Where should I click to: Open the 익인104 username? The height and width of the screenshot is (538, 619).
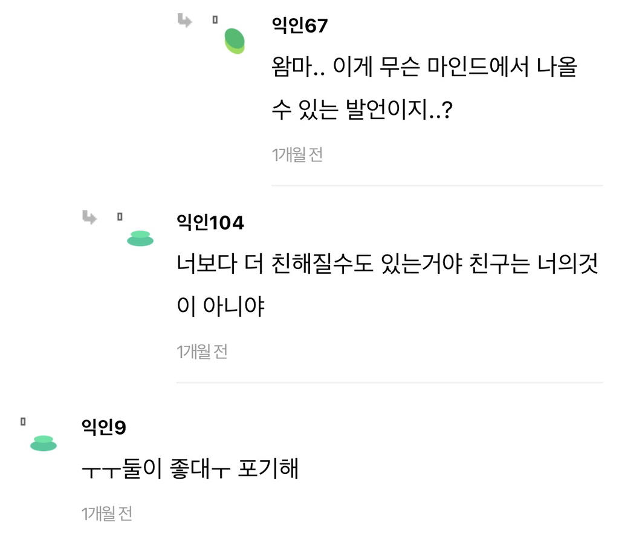click(x=210, y=223)
